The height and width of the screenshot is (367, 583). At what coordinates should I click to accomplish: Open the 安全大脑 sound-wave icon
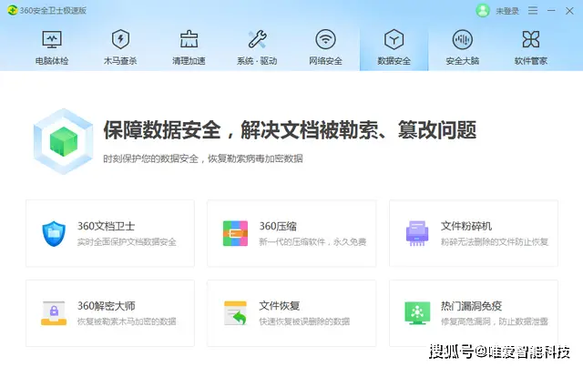click(462, 39)
